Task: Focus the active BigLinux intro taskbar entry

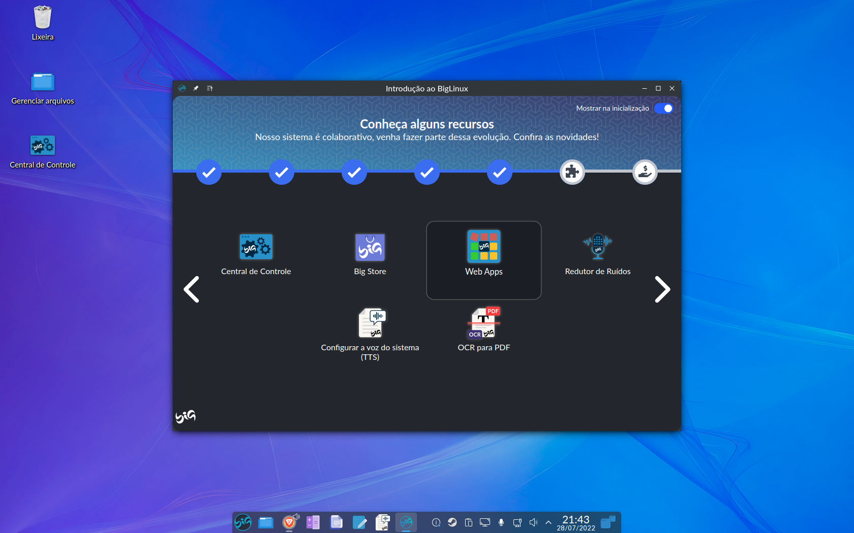Action: pyautogui.click(x=406, y=522)
